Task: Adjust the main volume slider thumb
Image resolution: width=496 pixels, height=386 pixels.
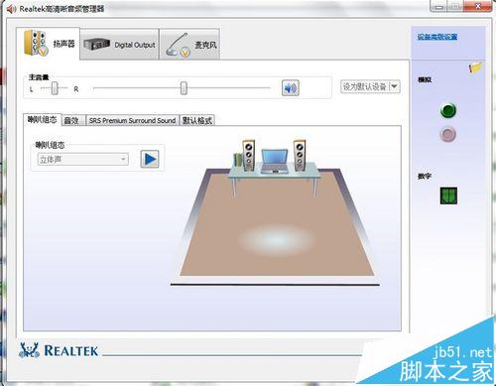Action: (x=184, y=88)
